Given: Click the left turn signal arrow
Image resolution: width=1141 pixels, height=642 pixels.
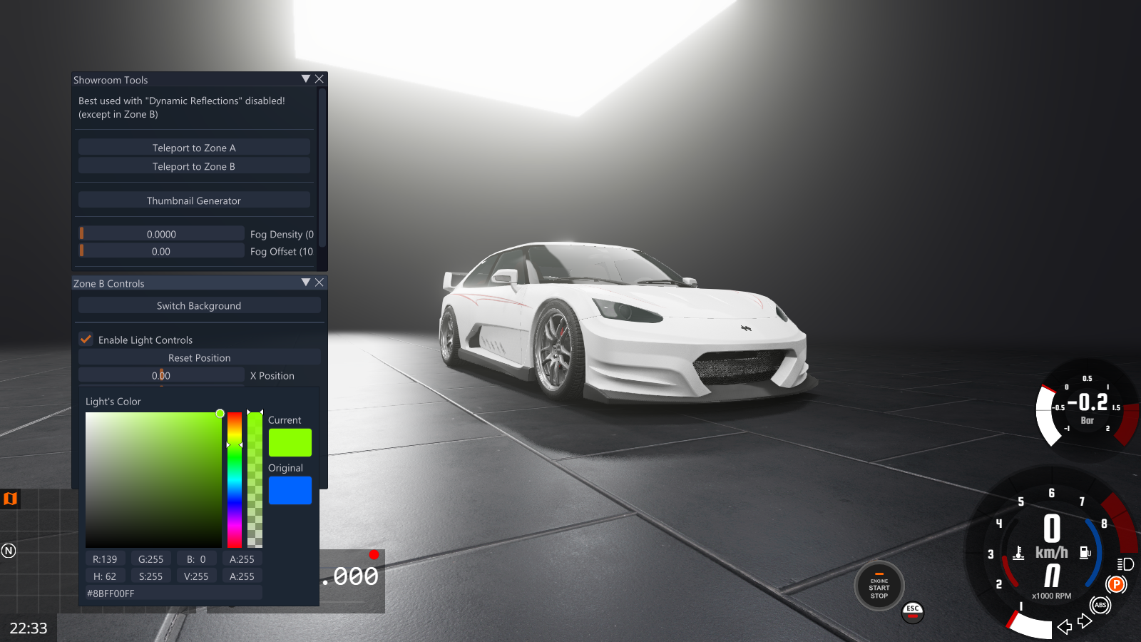Looking at the screenshot, I should (x=1065, y=626).
